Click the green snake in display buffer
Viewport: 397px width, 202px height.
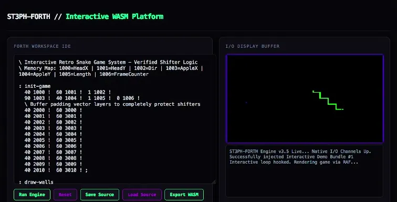[x=328, y=100]
